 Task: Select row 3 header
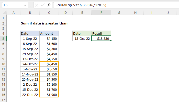[x=3, y=28]
